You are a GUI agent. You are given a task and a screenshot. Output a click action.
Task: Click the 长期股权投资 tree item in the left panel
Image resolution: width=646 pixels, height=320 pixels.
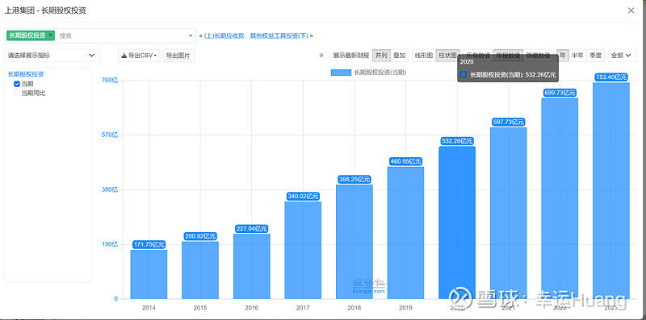[x=26, y=74]
